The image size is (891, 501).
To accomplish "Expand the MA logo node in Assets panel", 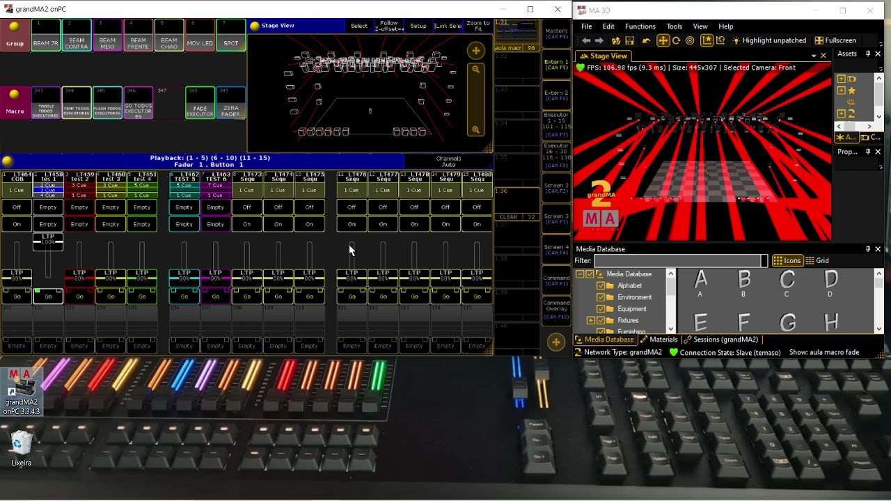I will 841,113.
